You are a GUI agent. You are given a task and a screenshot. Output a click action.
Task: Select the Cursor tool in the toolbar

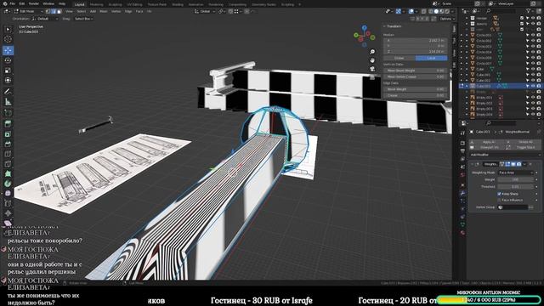coord(8,39)
